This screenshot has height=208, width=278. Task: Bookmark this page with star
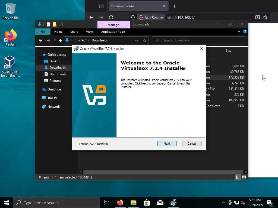pos(265,17)
